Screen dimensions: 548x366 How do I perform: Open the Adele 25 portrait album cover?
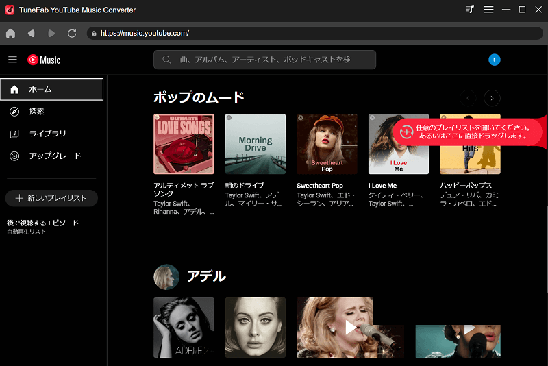tap(255, 328)
